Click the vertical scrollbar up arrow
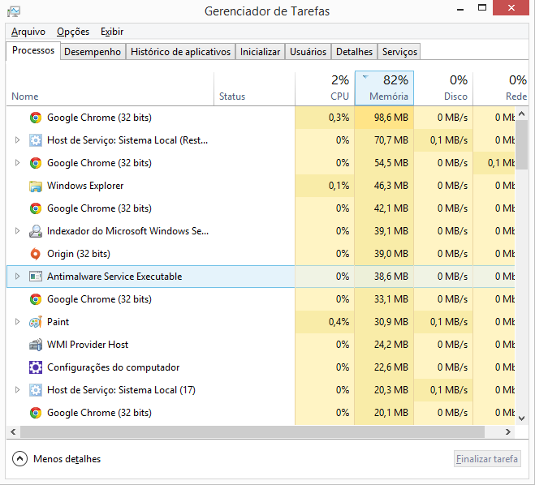 pyautogui.click(x=521, y=114)
